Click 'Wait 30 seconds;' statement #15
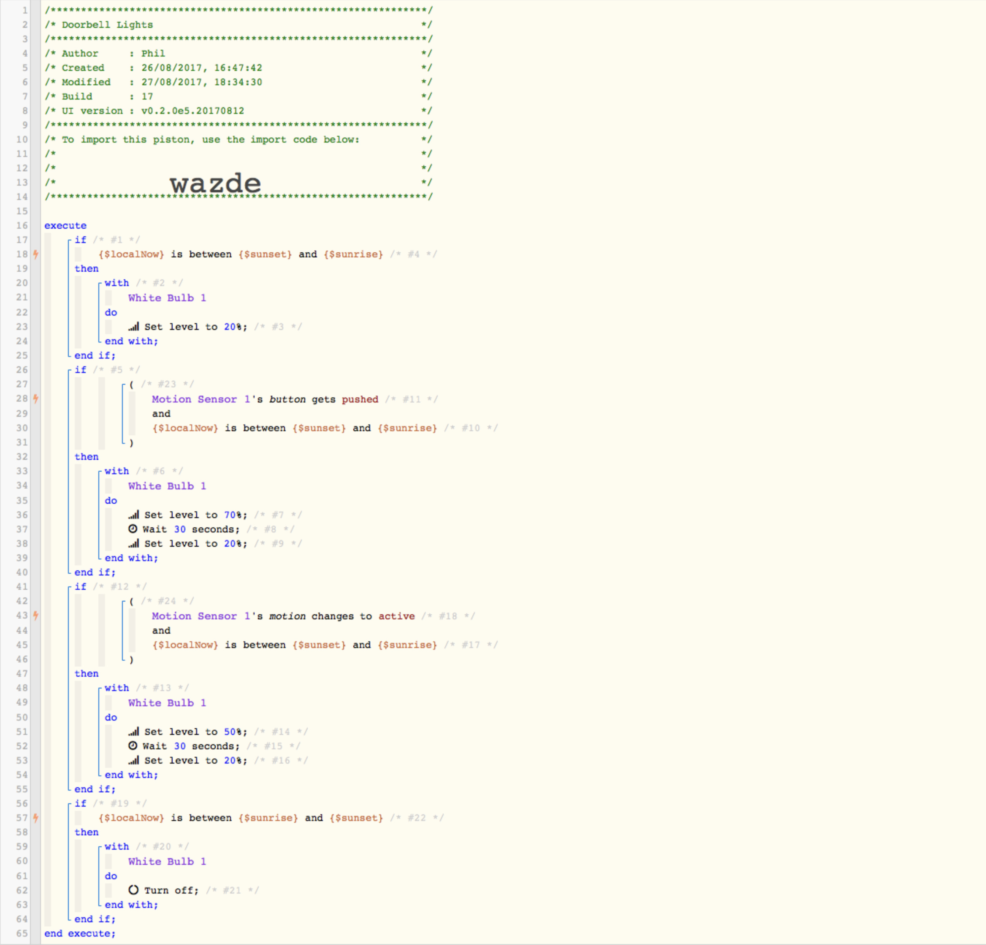 191,746
